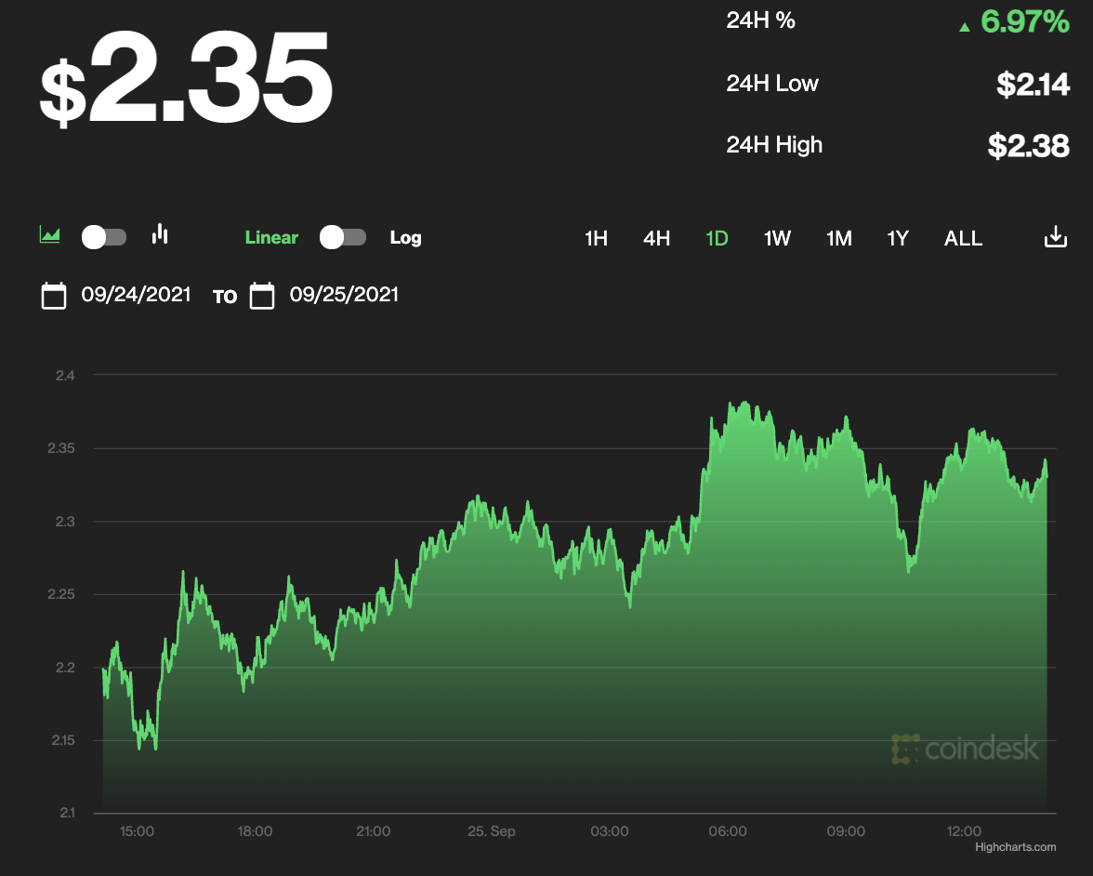Image resolution: width=1093 pixels, height=876 pixels.
Task: Switch to 1H time range
Action: click(x=596, y=238)
